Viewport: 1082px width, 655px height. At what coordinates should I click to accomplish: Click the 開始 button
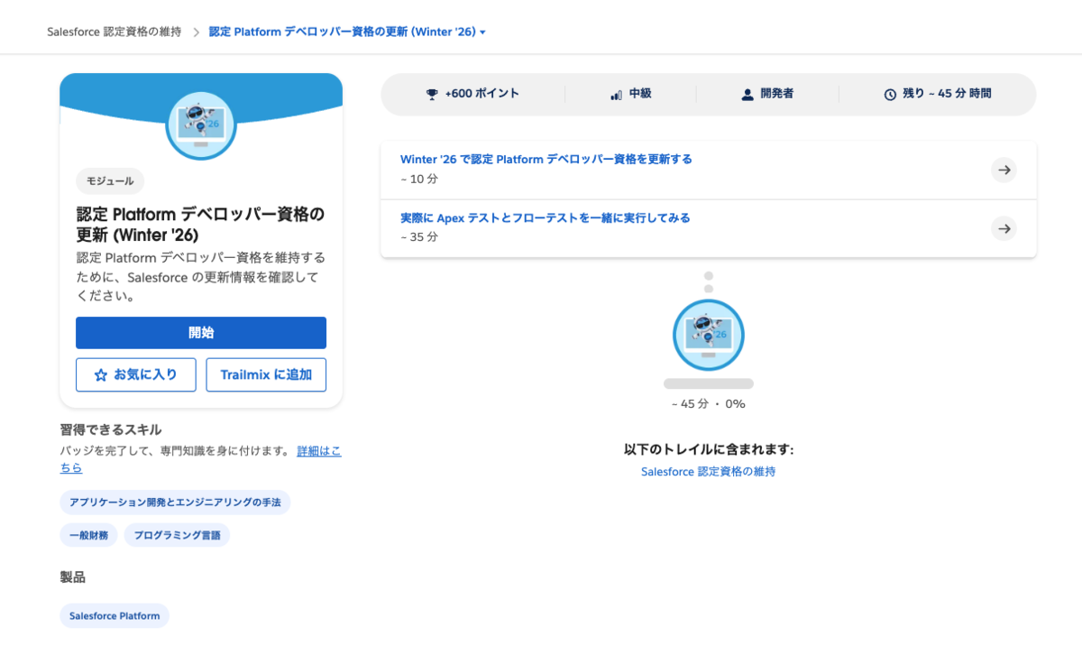[x=201, y=333]
